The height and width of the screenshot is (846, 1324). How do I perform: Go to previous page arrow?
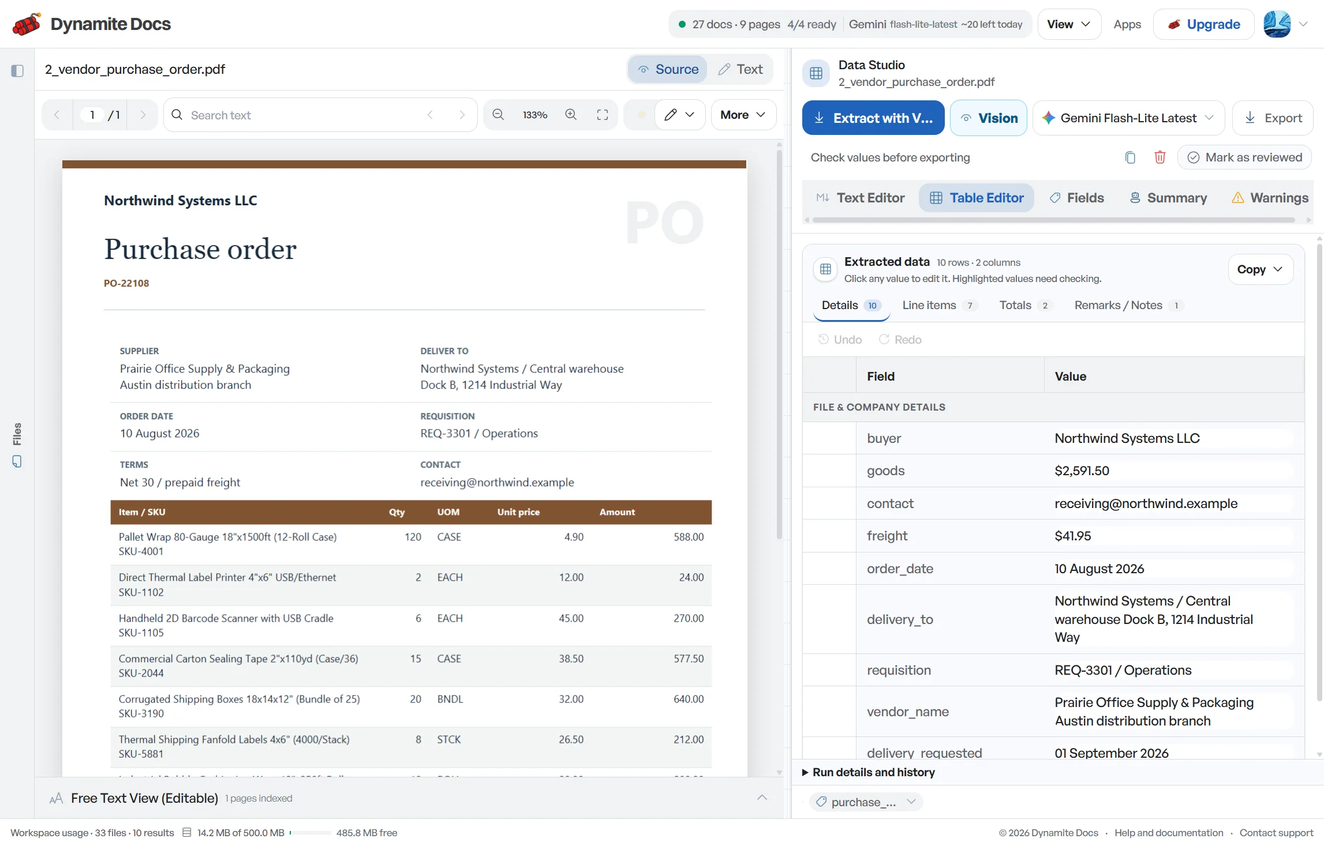[x=57, y=115]
